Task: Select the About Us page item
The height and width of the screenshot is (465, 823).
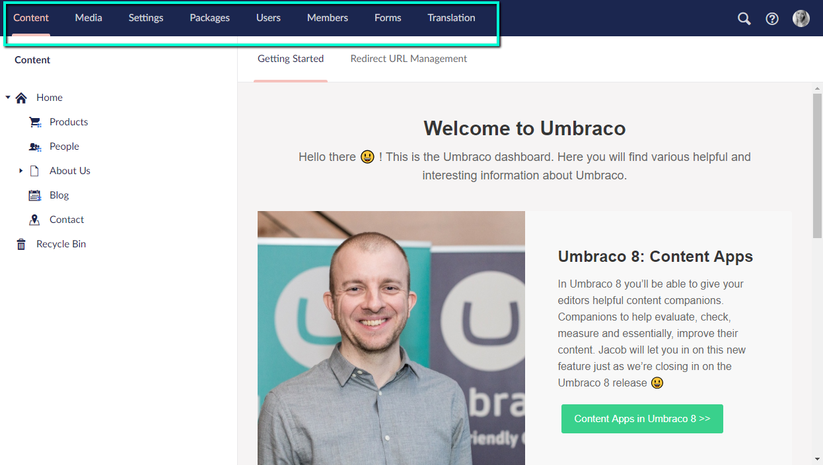Action: coord(70,171)
